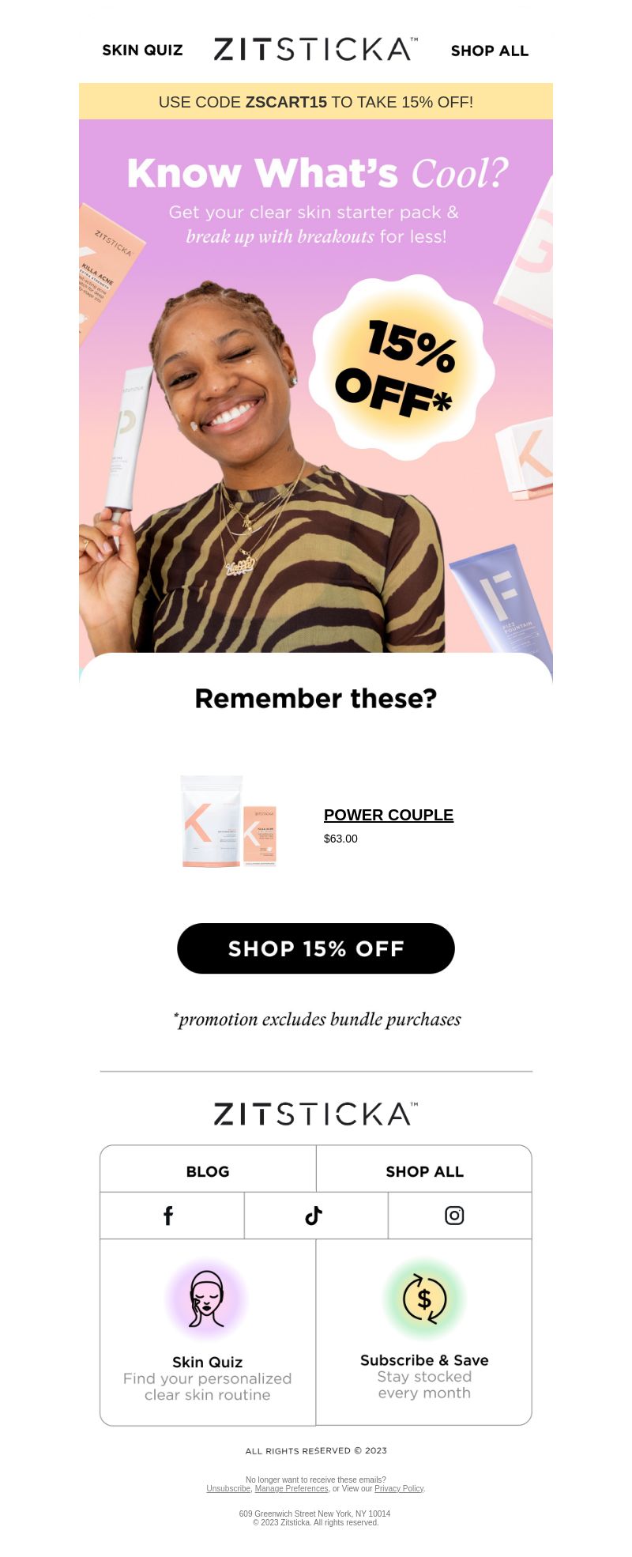Image resolution: width=632 pixels, height=1557 pixels.
Task: Click the ZitSticka logo in footer
Action: tap(316, 1114)
